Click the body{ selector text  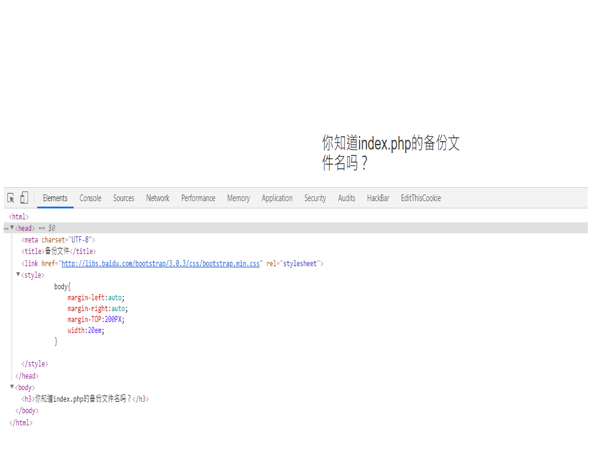62,287
